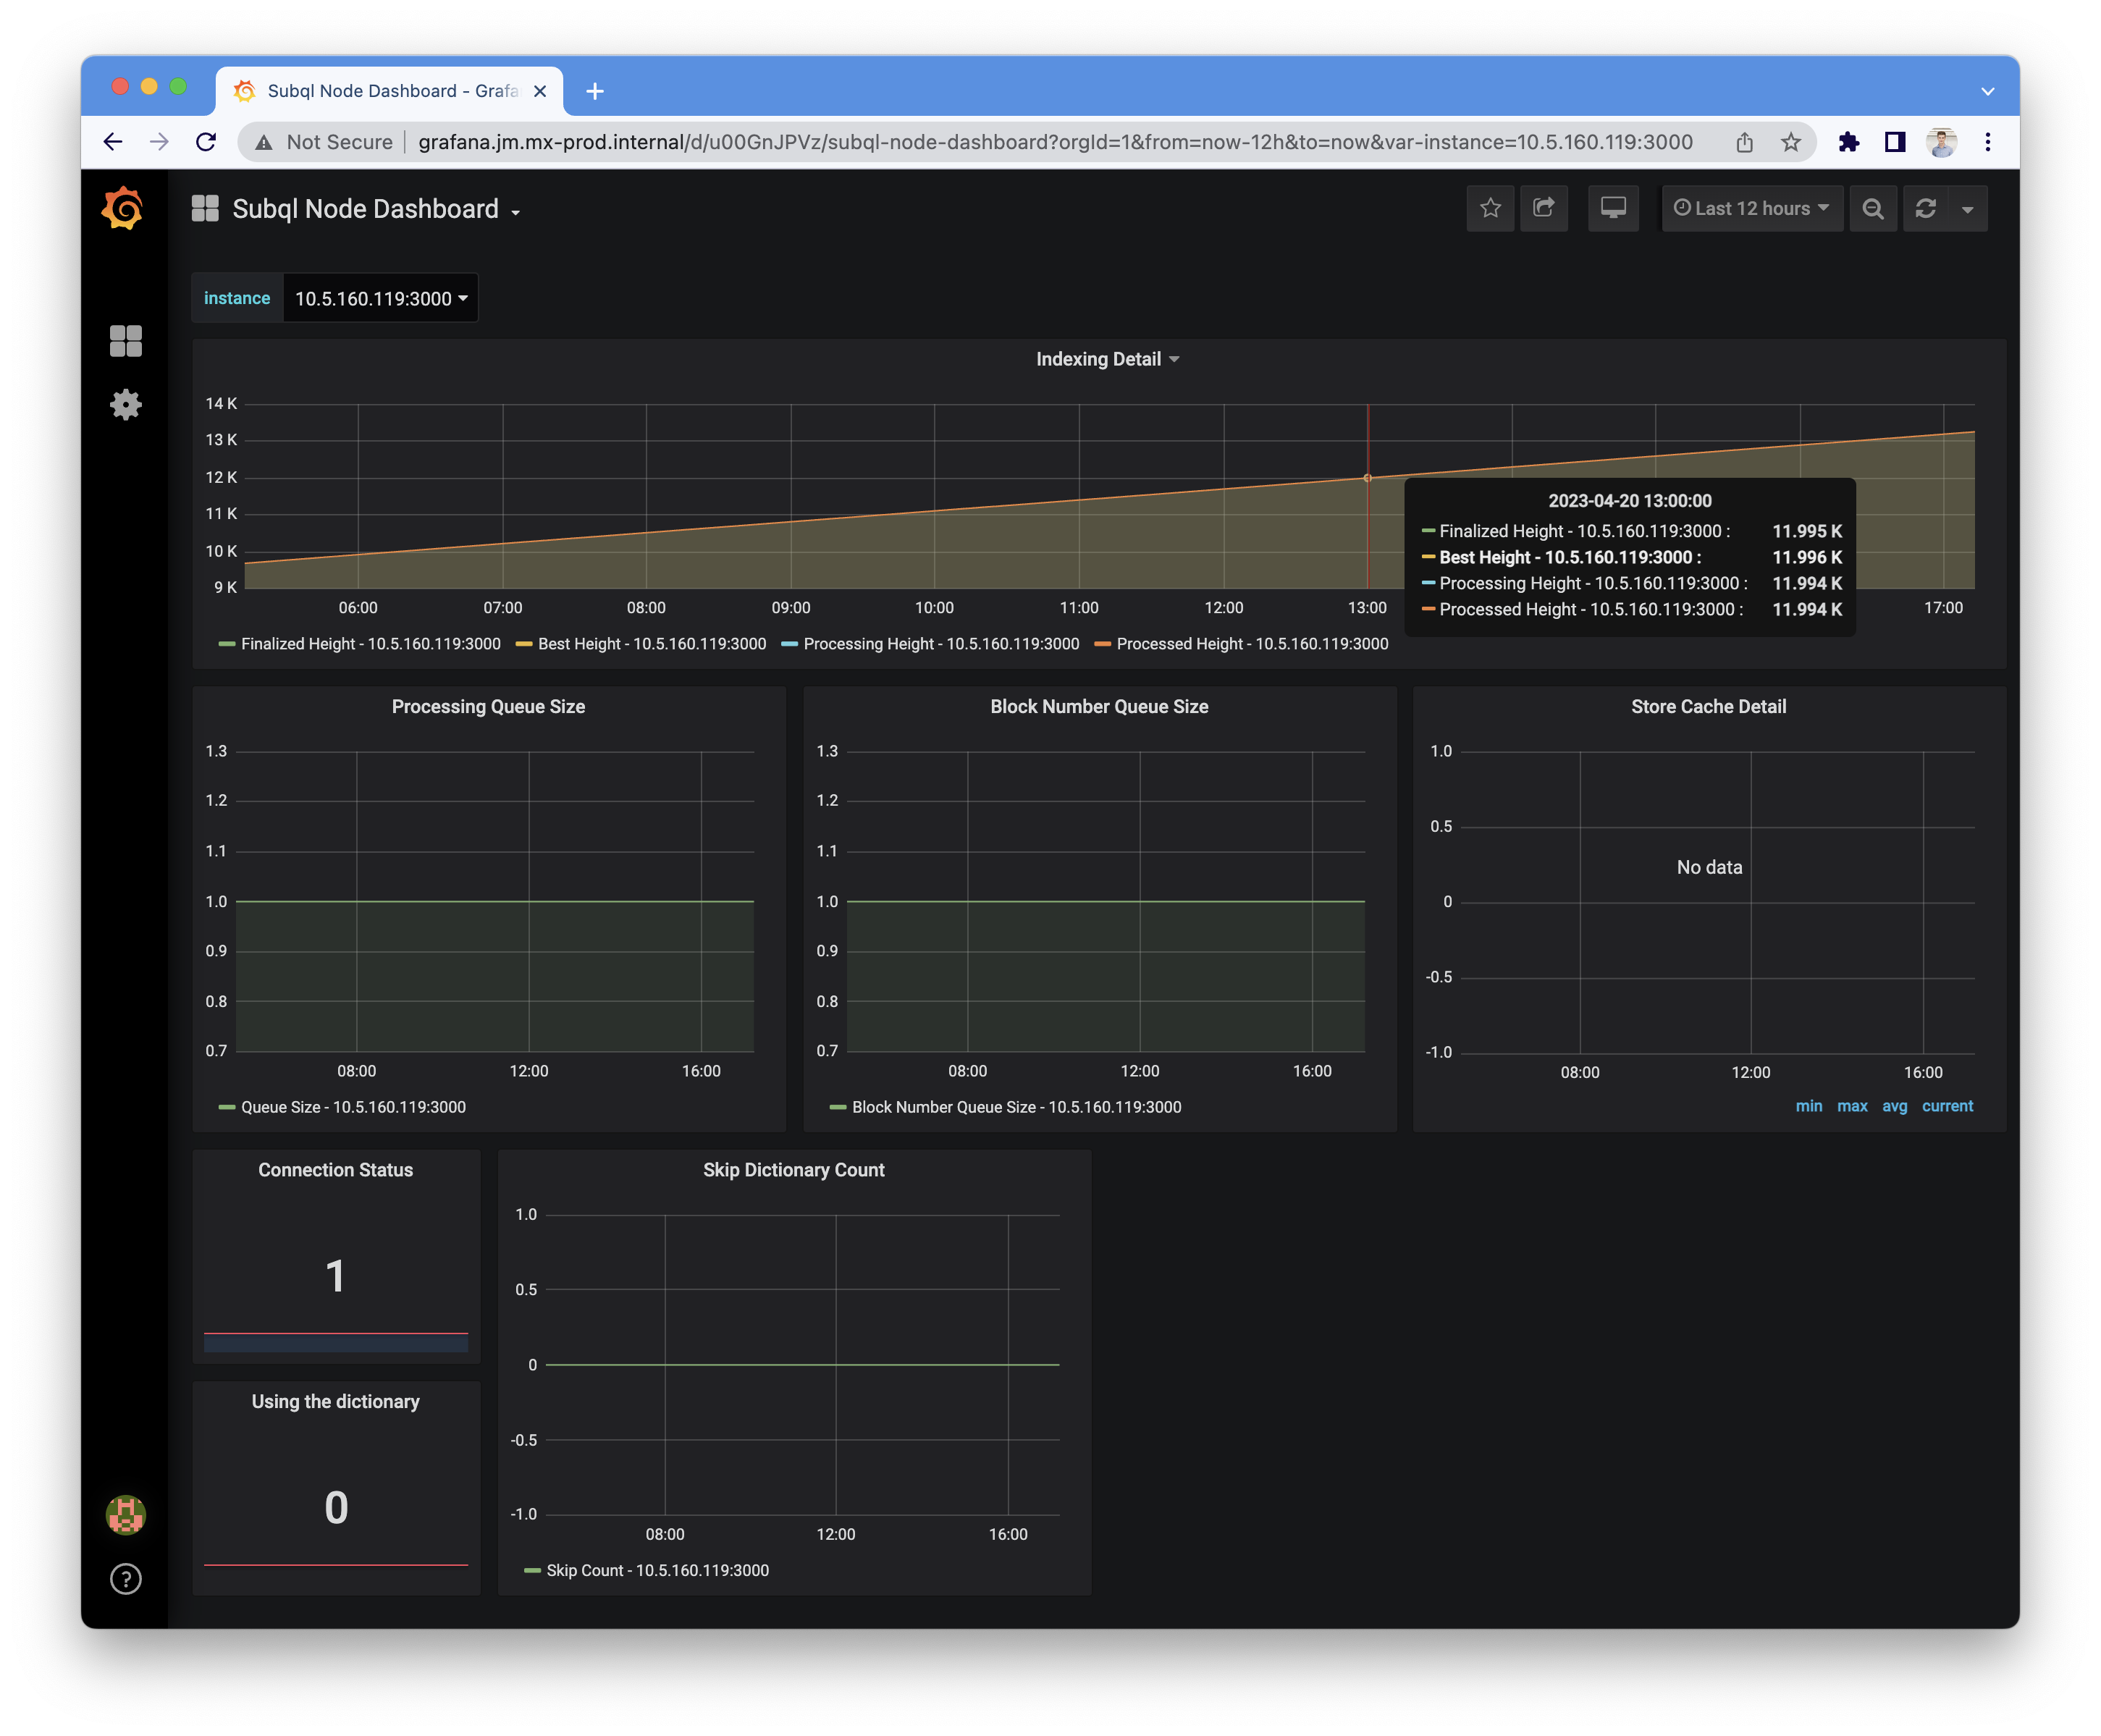Open the browser extensions puzzle icon

coord(1848,142)
